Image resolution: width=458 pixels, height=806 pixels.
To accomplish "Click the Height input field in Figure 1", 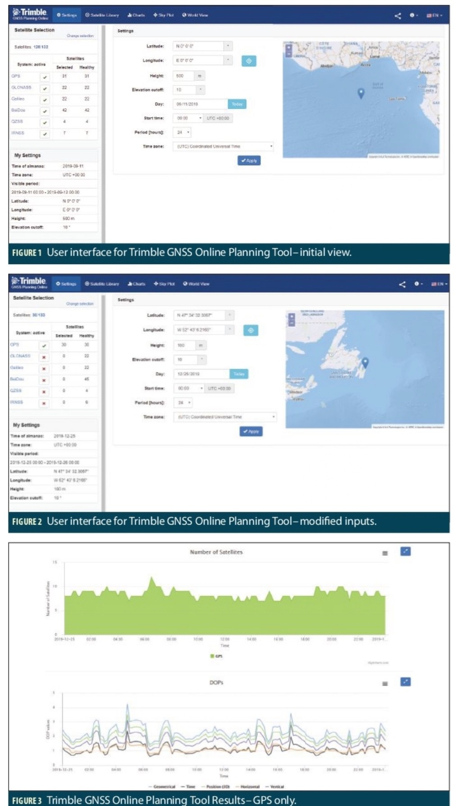I will [x=183, y=76].
